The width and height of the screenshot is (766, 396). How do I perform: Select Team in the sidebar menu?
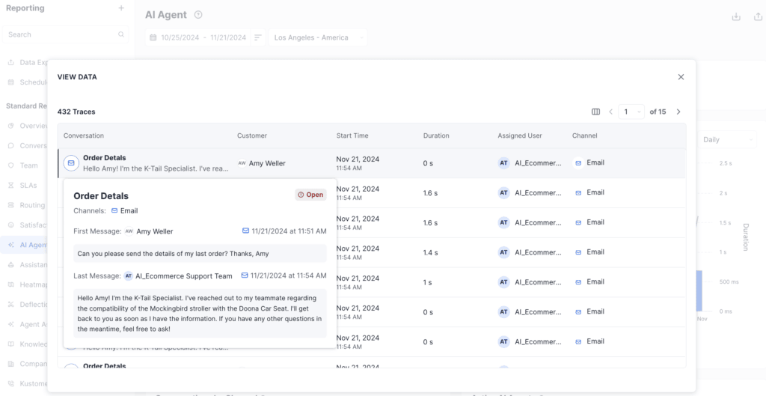tap(28, 165)
